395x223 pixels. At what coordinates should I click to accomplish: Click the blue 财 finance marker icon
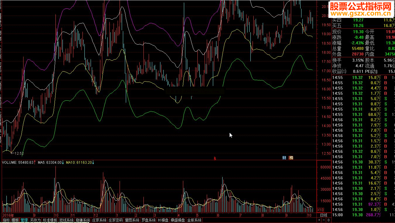coord(284,158)
